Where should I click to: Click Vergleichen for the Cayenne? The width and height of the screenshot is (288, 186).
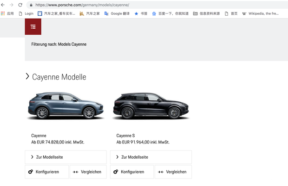[88, 172]
